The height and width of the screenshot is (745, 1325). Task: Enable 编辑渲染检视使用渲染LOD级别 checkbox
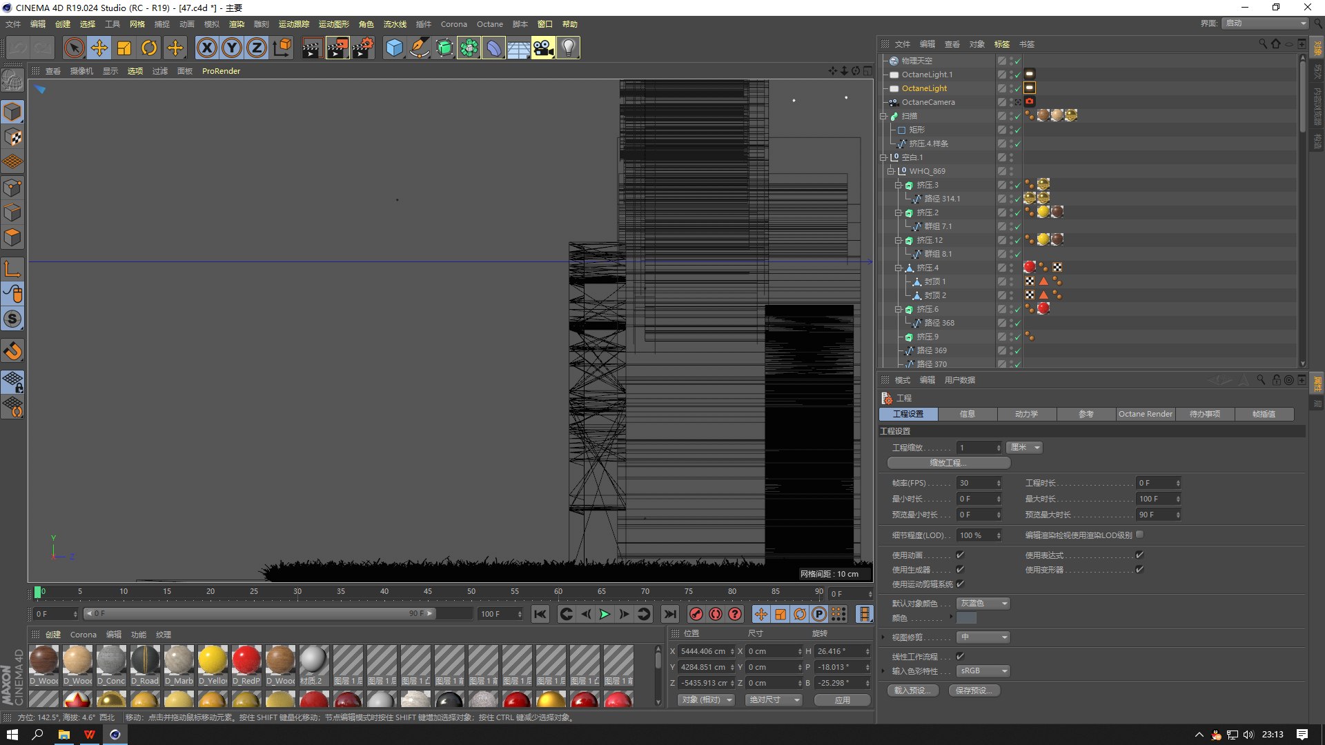(x=1139, y=534)
